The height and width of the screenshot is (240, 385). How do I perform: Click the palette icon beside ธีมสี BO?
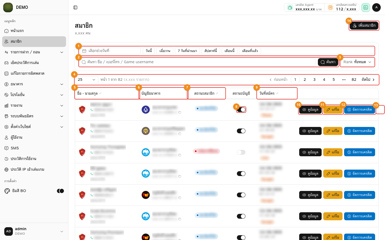point(7,191)
